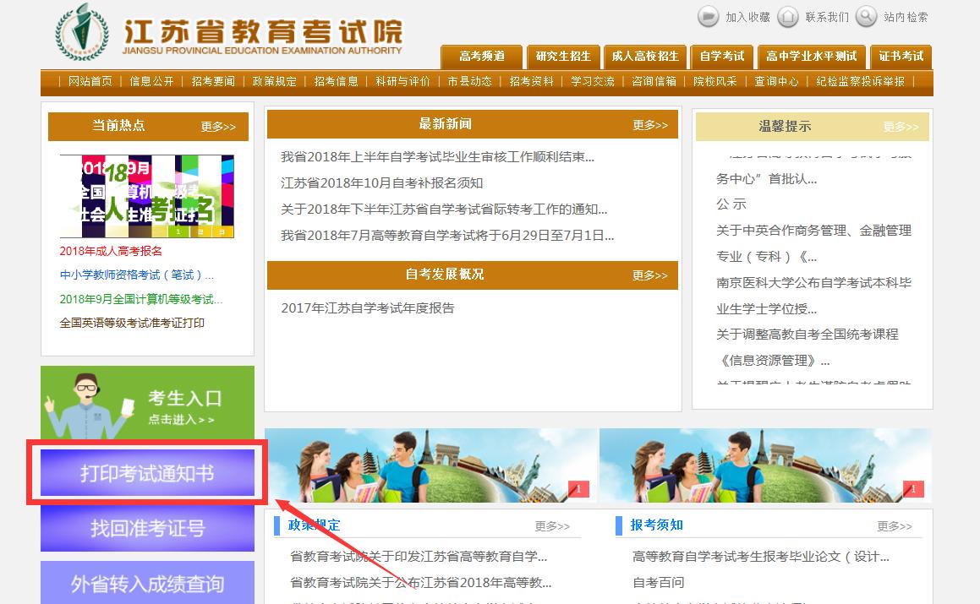
Task: Open 2018年成人高考报名 red link
Action: tap(111, 251)
